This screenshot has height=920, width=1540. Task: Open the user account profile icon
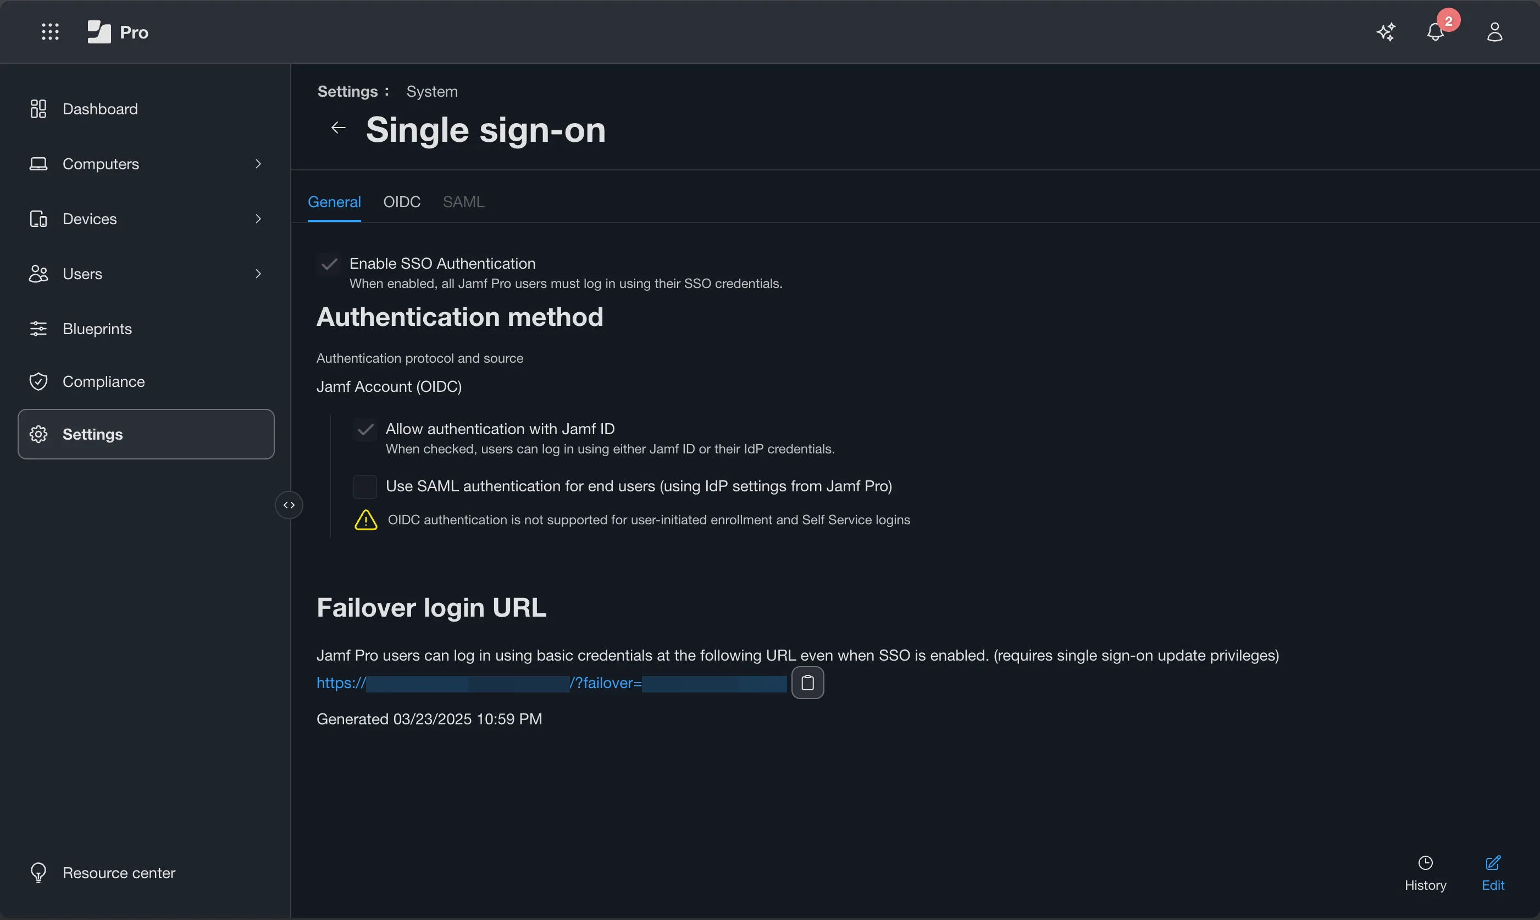(1495, 32)
